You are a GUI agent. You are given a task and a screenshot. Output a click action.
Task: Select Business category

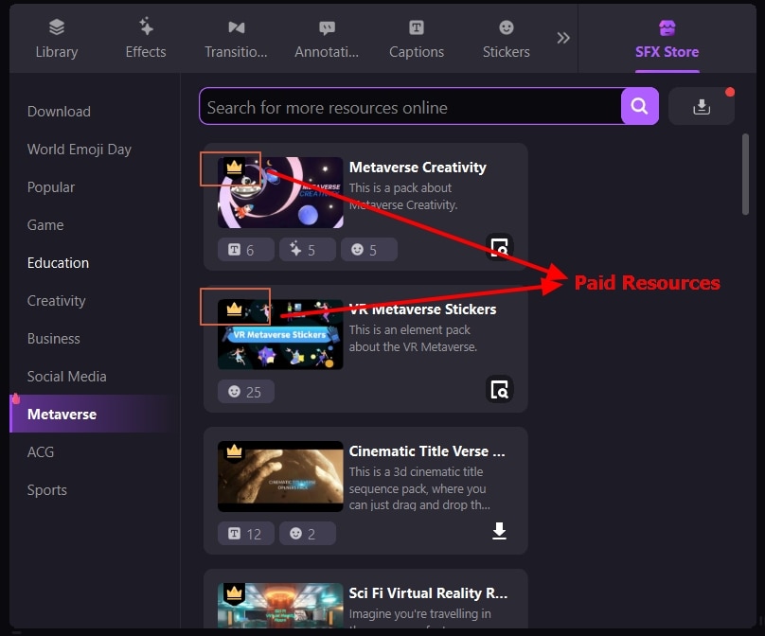click(x=54, y=339)
